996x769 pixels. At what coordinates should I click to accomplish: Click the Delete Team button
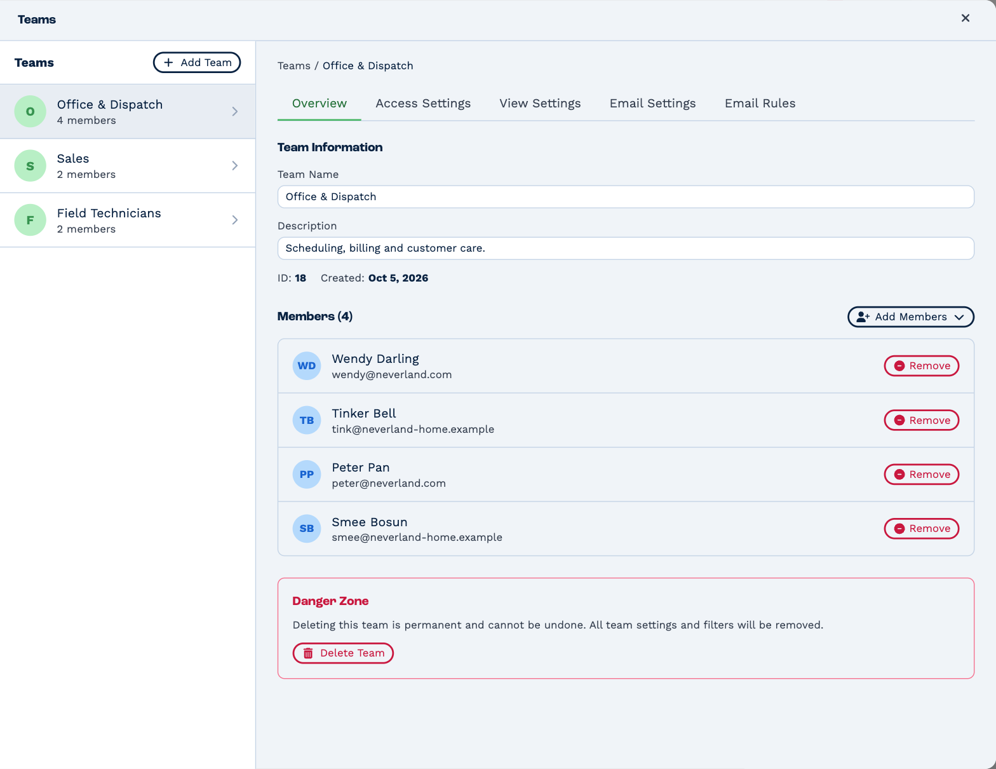click(343, 653)
